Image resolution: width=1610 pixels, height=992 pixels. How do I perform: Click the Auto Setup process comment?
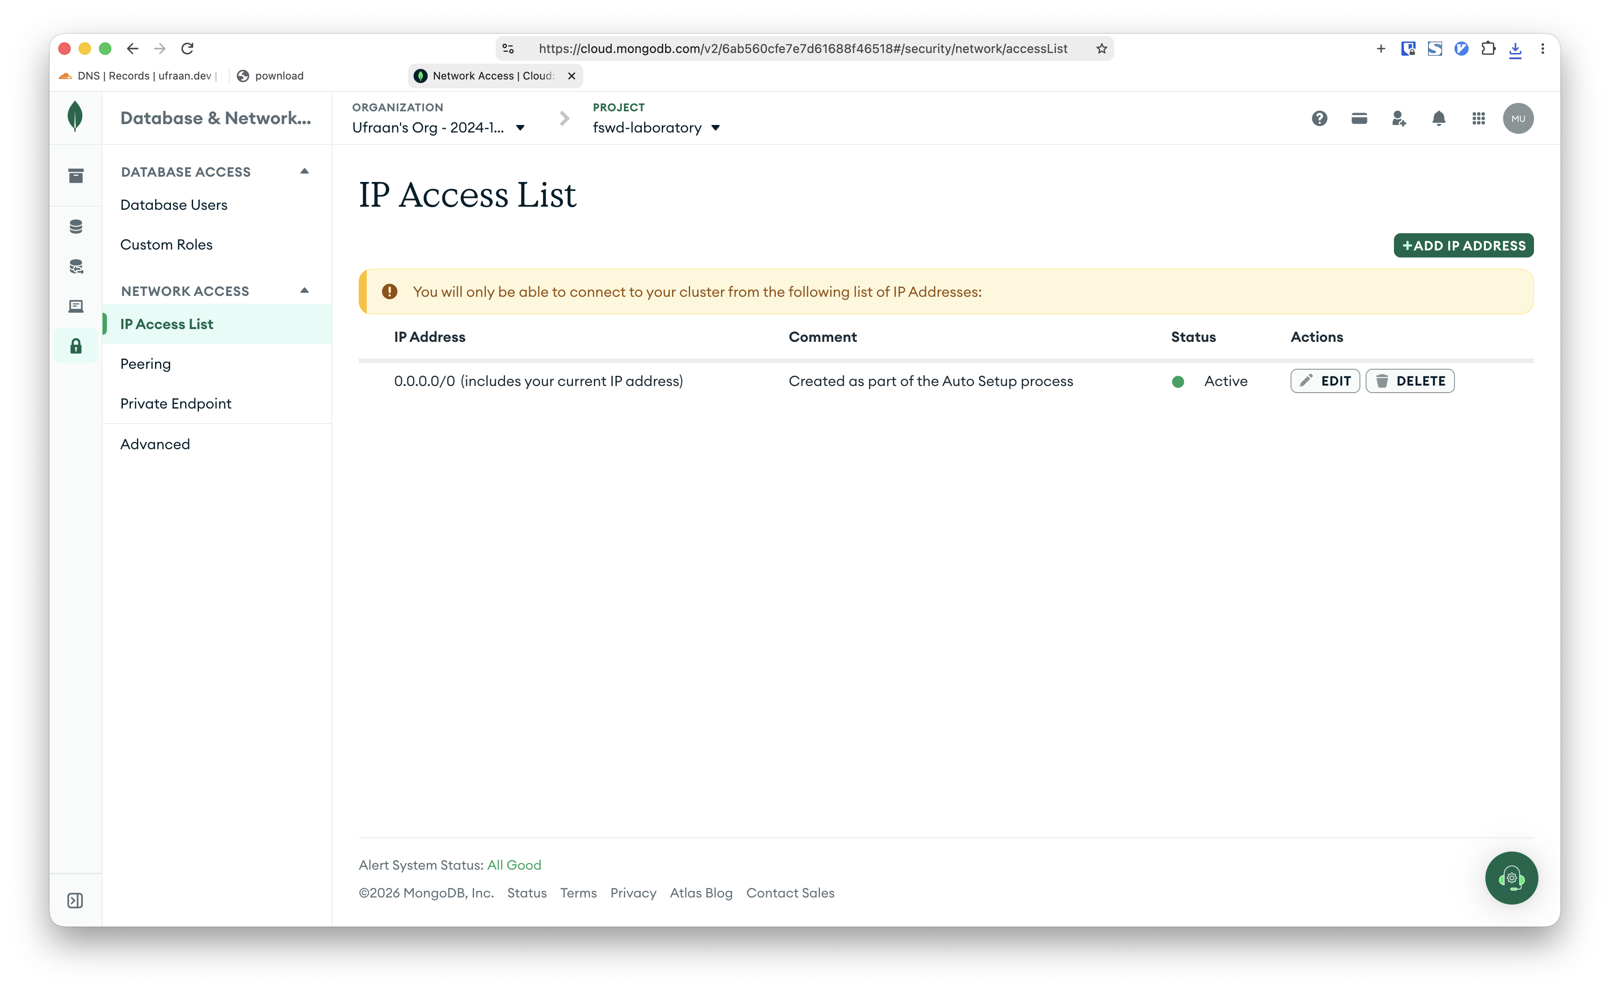pyautogui.click(x=930, y=381)
